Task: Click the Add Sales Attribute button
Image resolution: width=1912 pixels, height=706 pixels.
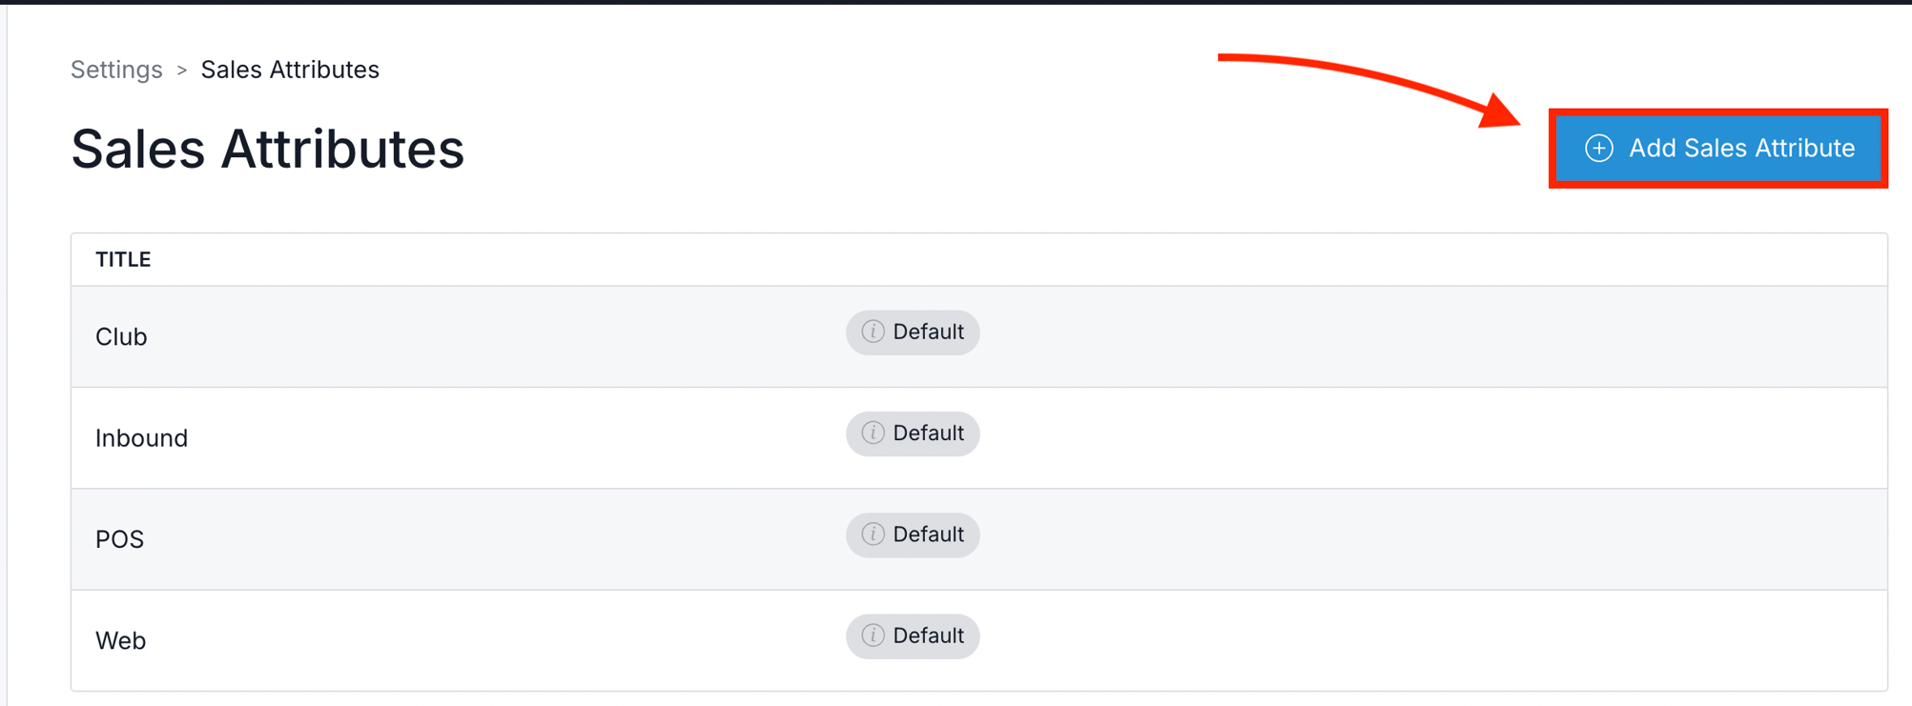Action: tap(1718, 149)
